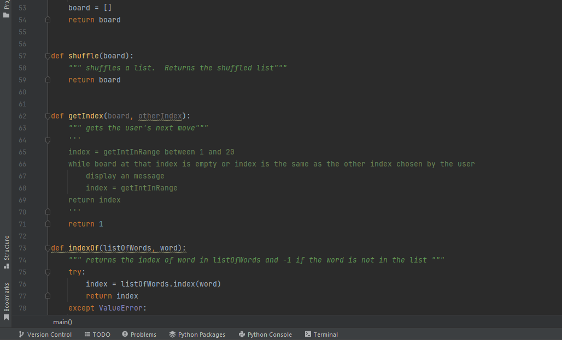Viewport: 562px width, 340px height.
Task: Click the listOfWords.index(word) call
Action: (x=171, y=284)
